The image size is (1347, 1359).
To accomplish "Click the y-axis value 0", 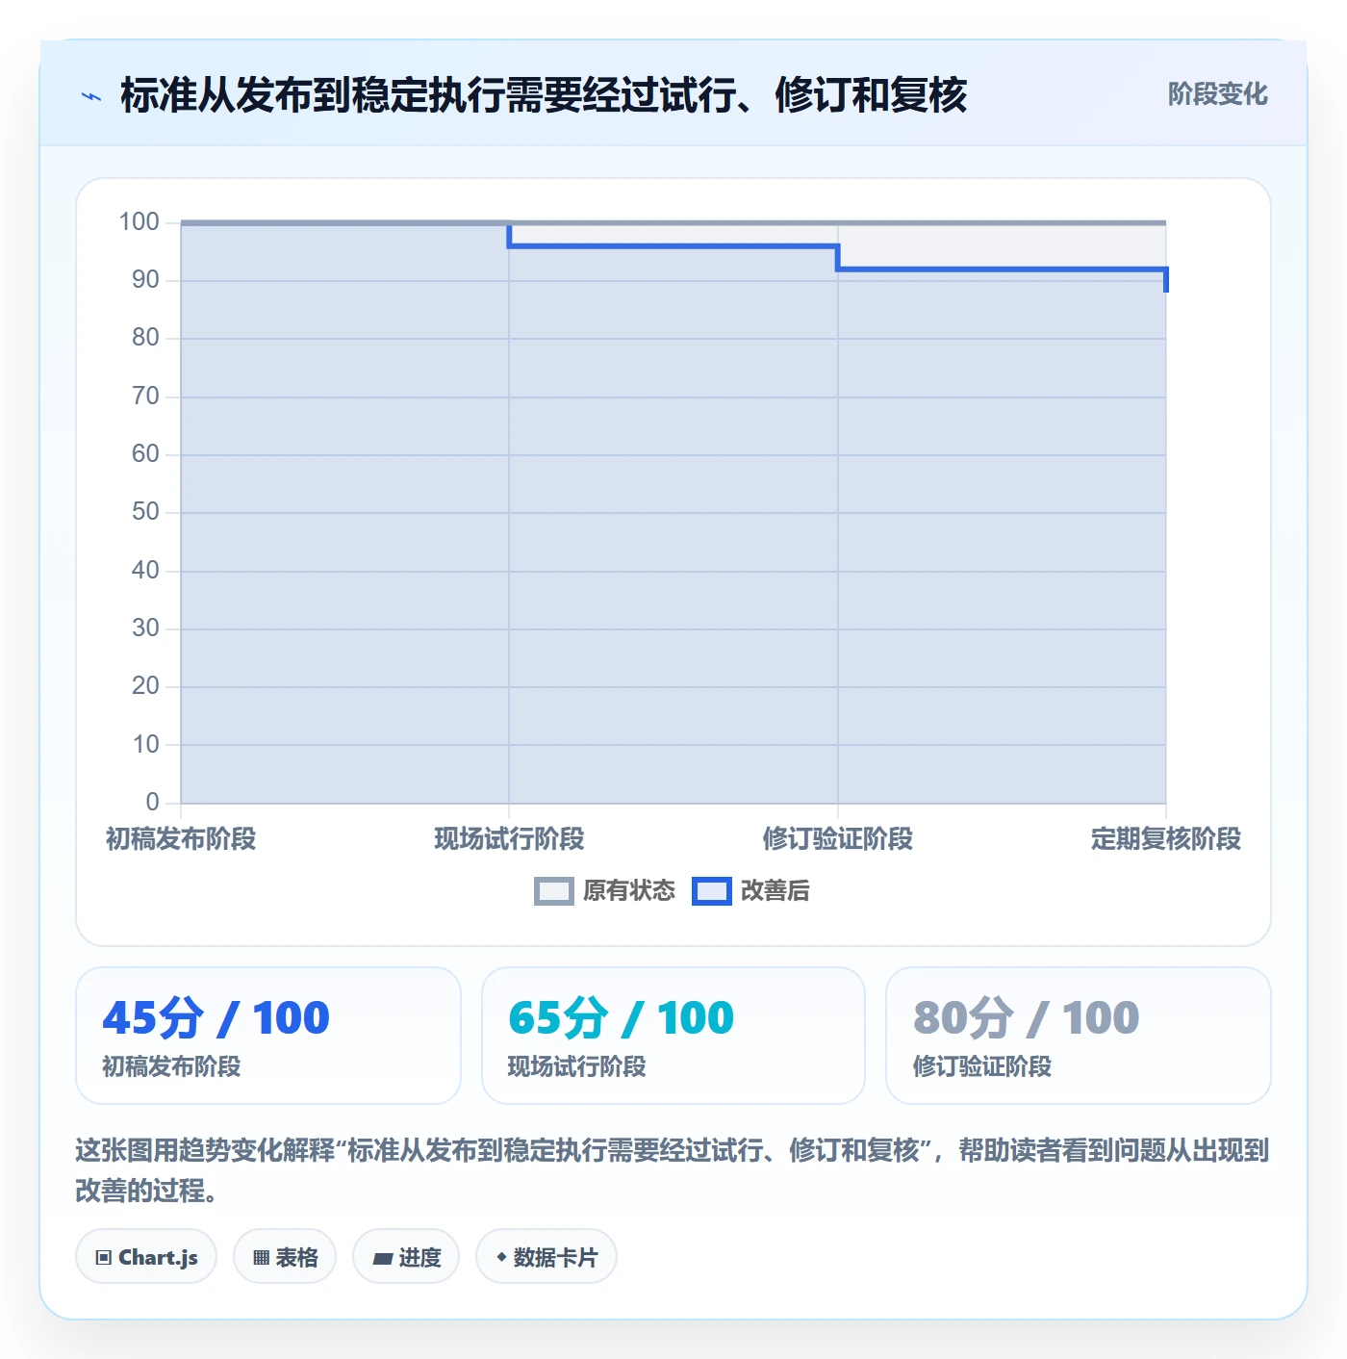I will (152, 802).
